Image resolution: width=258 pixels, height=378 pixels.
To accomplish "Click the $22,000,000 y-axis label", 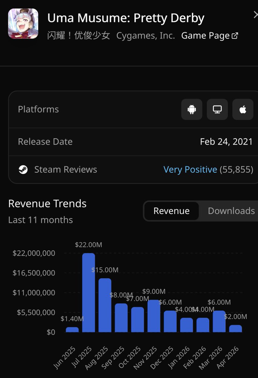I will click(34, 253).
